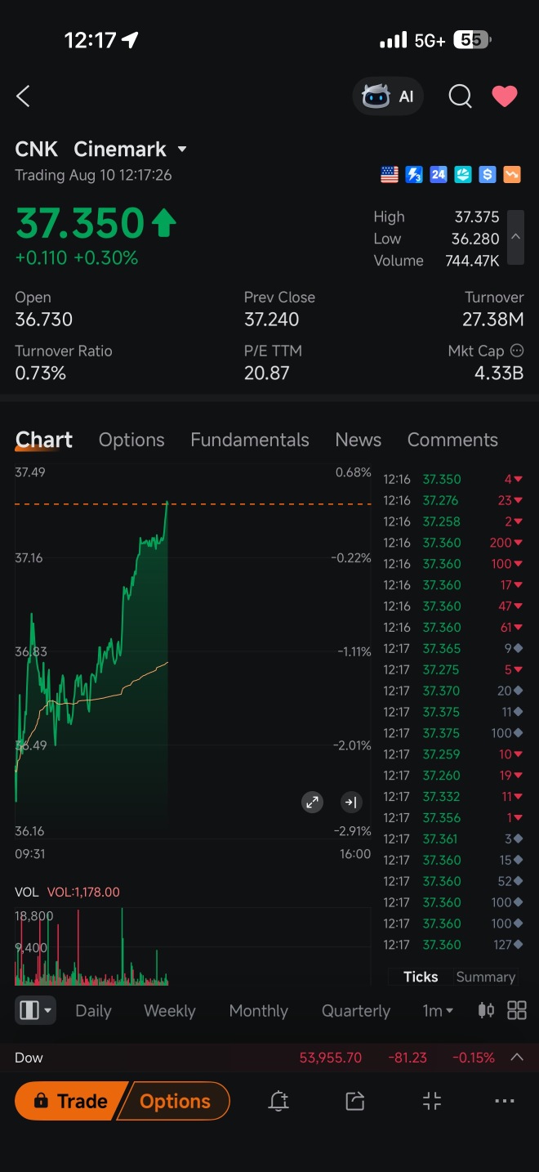Switch to Summary view

pos(486,977)
